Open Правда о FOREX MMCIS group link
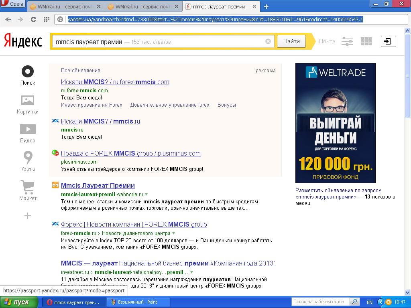Image resolution: width=411 pixels, height=308 pixels. (130, 154)
